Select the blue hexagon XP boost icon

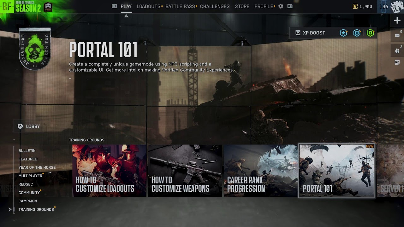point(357,33)
